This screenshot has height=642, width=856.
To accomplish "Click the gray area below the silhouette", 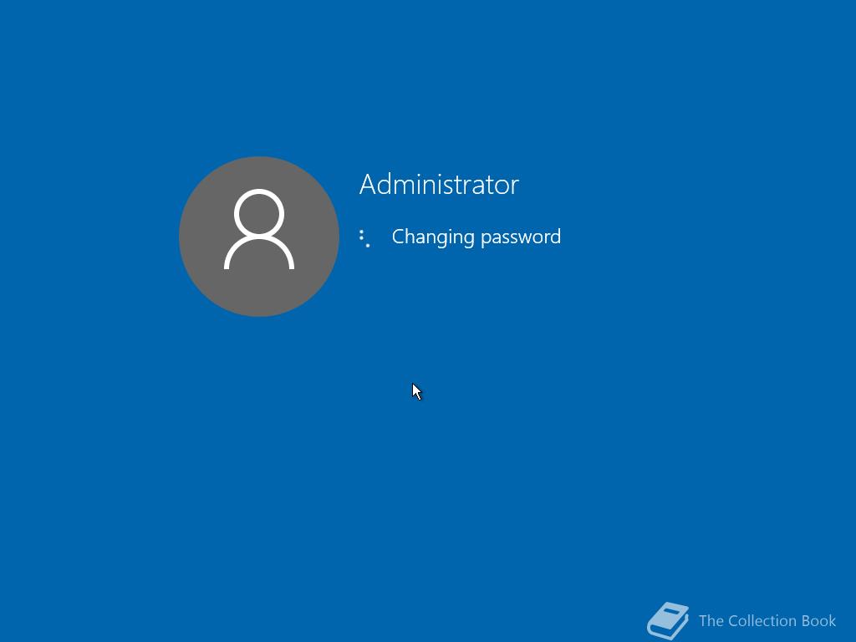I will pyautogui.click(x=259, y=293).
